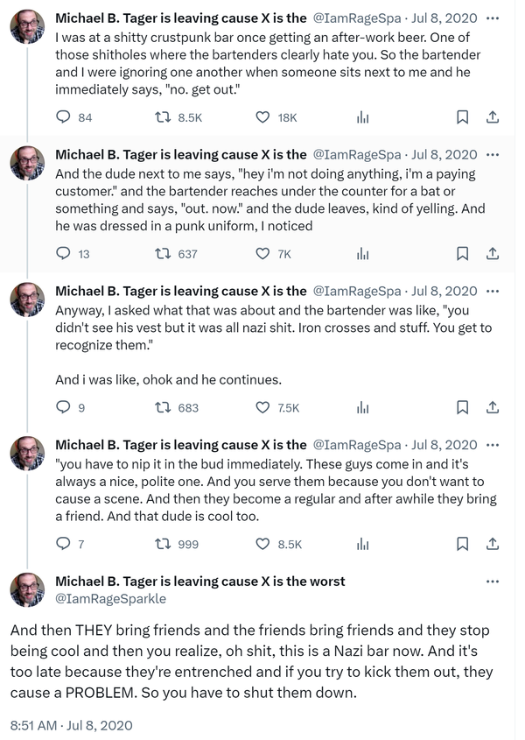The width and height of the screenshot is (525, 740).
Task: Share the first tweet
Action: click(x=492, y=117)
